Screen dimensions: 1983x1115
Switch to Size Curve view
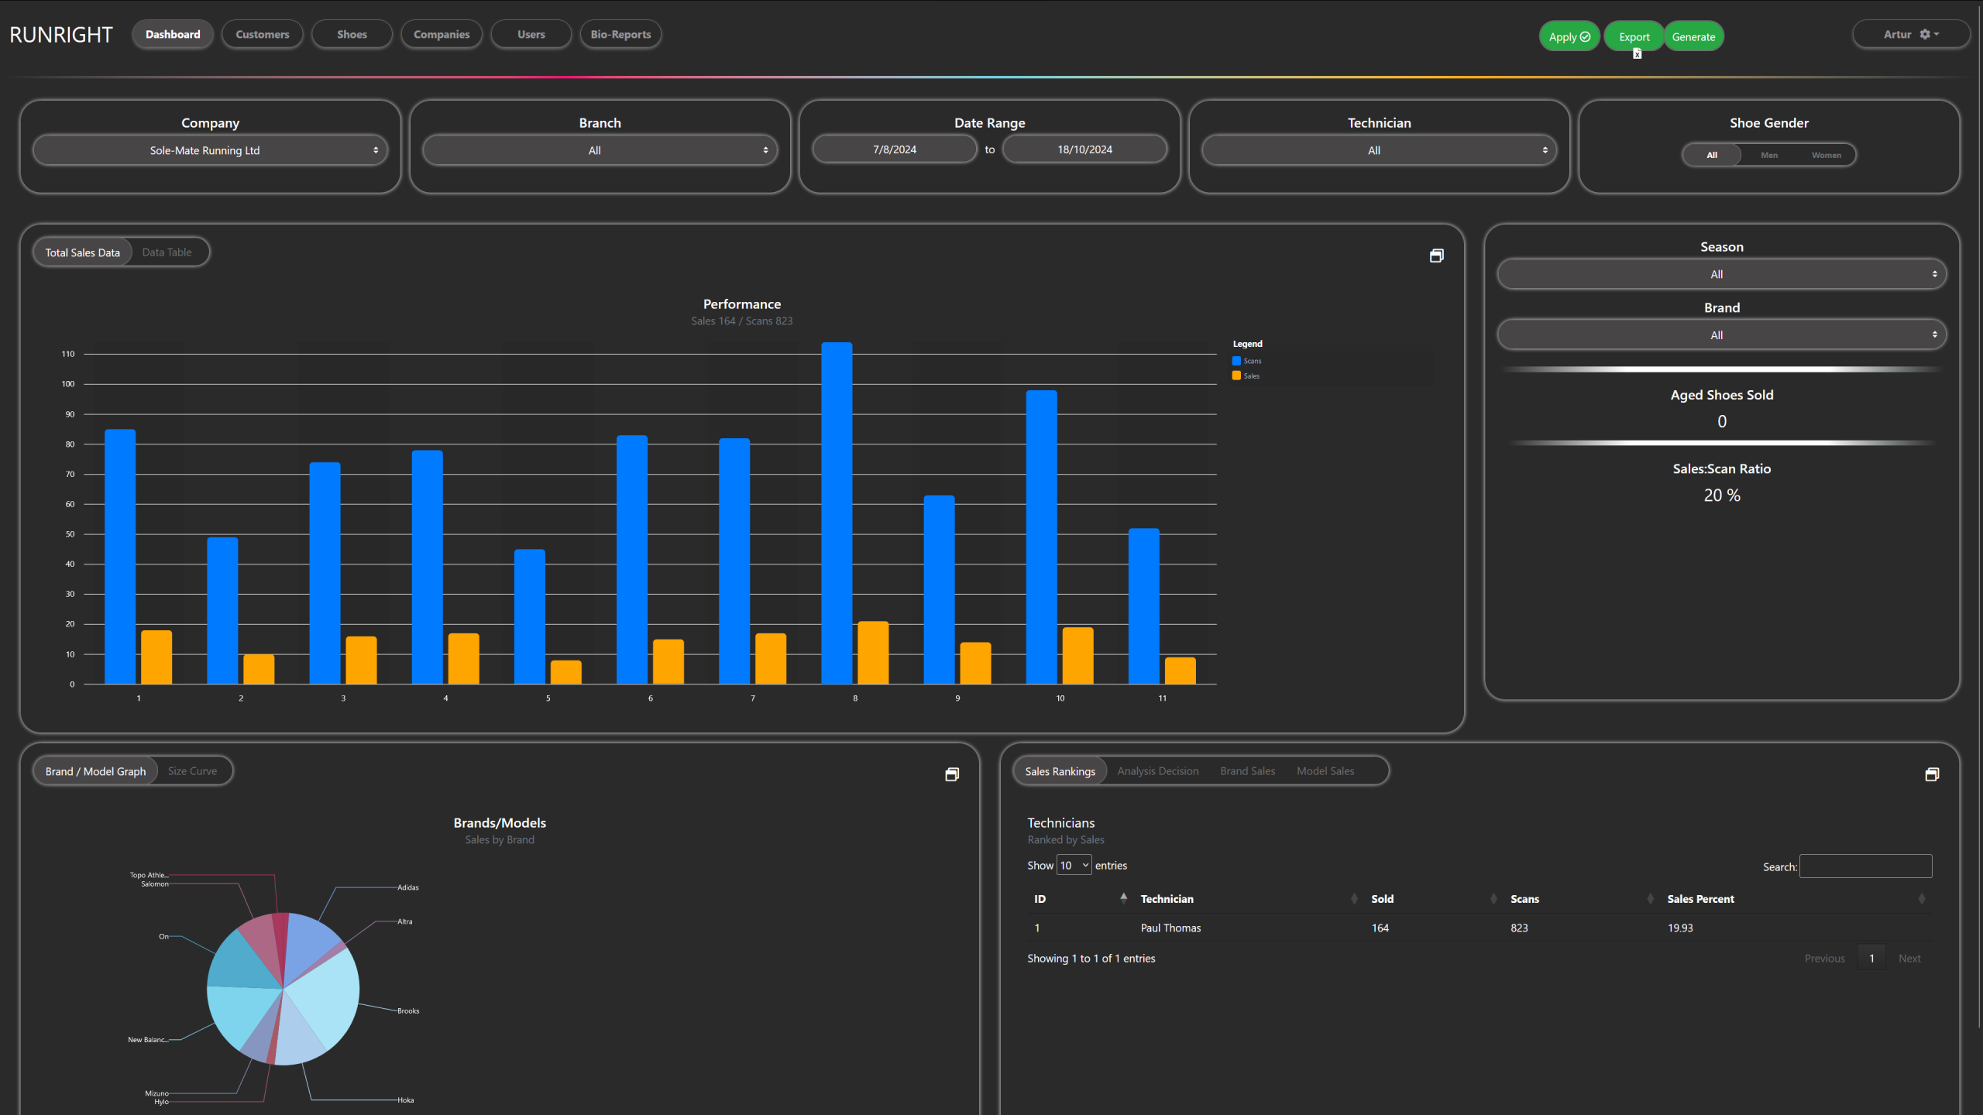point(192,771)
